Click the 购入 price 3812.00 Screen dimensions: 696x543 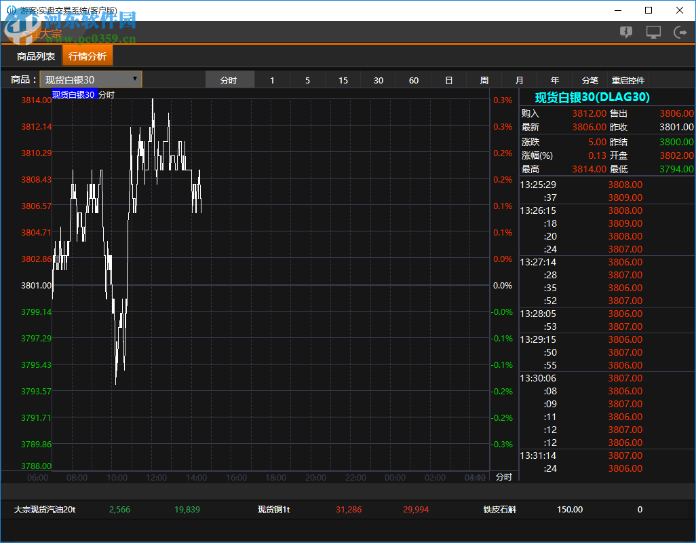coord(589,113)
